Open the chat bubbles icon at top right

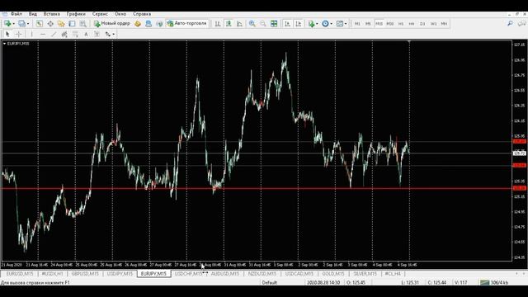point(521,24)
